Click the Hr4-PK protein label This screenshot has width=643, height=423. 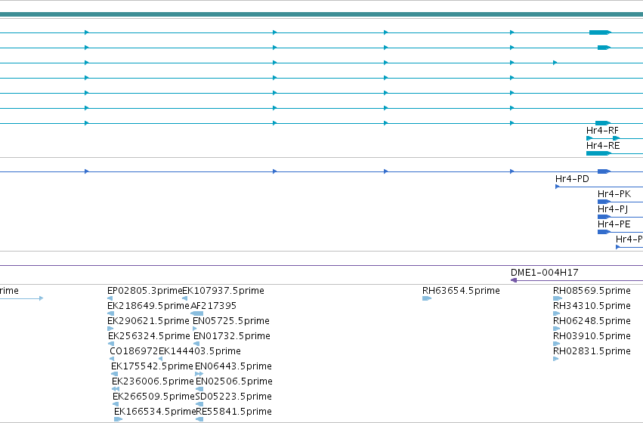click(614, 194)
